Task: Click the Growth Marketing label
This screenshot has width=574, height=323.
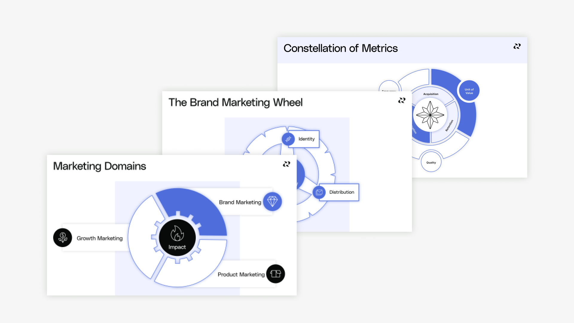Action: [x=100, y=238]
